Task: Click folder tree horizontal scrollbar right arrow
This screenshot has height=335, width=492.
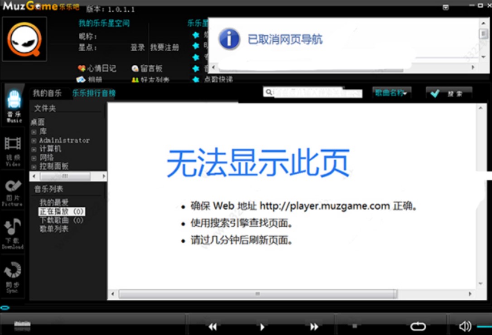Action: (104, 176)
